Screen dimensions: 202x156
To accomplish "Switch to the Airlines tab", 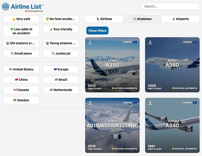I will click(104, 19).
